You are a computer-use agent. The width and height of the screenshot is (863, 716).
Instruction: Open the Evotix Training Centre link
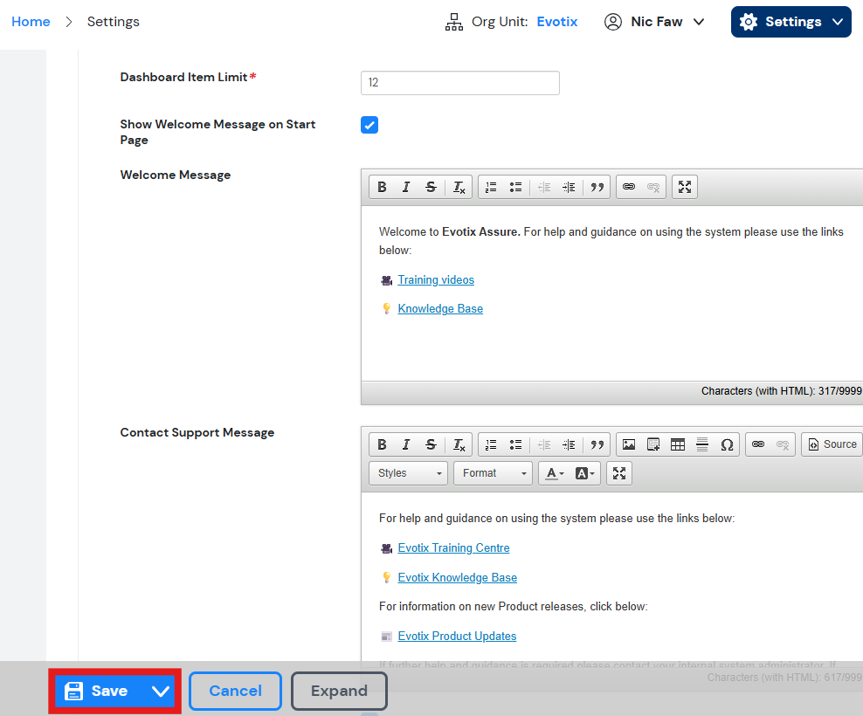point(453,548)
